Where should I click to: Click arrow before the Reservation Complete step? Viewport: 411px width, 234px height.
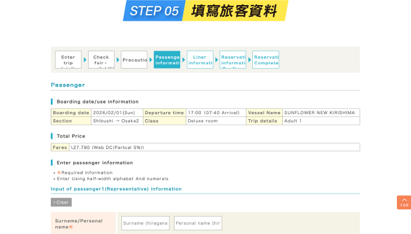[x=250, y=60]
